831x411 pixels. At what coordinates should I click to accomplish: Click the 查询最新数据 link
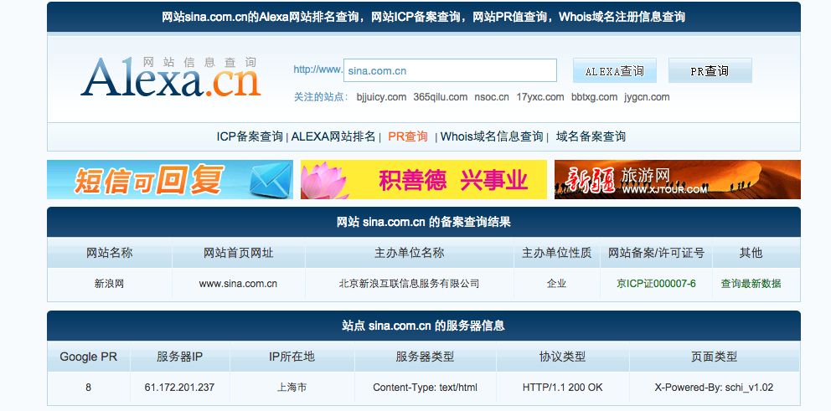tap(751, 284)
